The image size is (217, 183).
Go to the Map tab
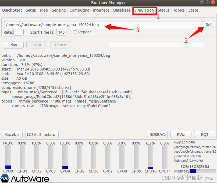click(44, 10)
